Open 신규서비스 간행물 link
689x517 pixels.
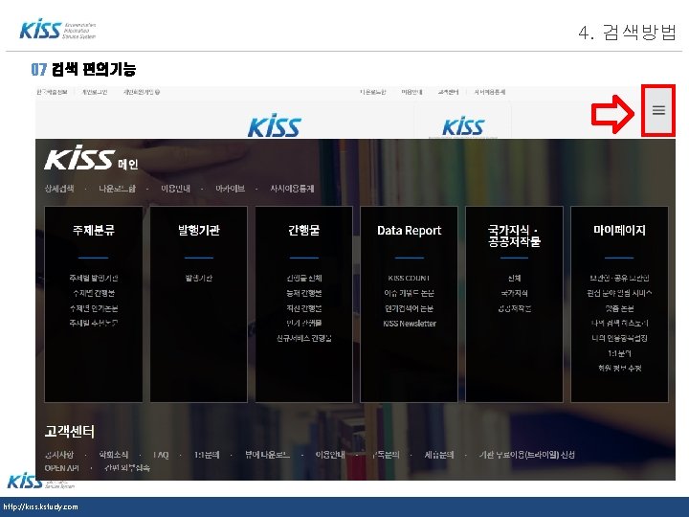(x=304, y=338)
